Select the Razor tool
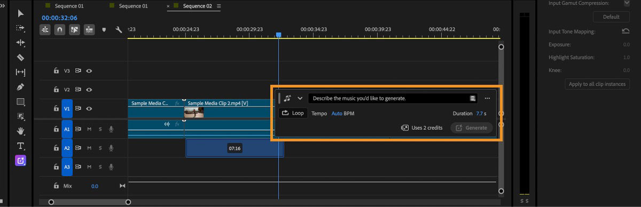The height and width of the screenshot is (207, 641). click(20, 57)
